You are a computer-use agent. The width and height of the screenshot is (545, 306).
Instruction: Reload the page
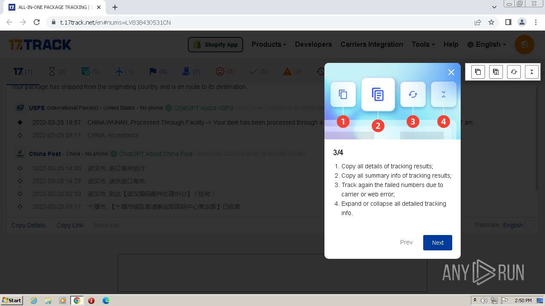(37, 22)
